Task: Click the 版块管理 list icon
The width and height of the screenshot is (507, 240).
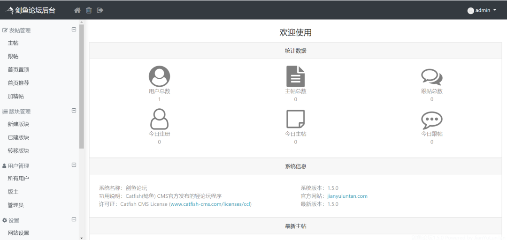Action: tap(5, 112)
